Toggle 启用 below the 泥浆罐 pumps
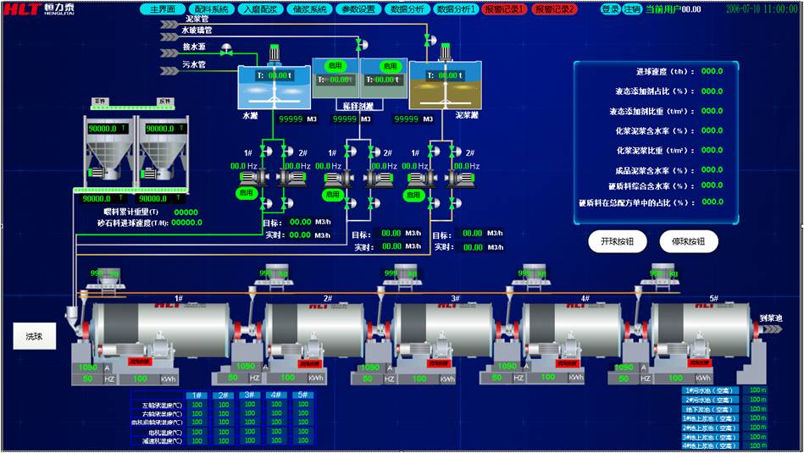 (x=413, y=196)
